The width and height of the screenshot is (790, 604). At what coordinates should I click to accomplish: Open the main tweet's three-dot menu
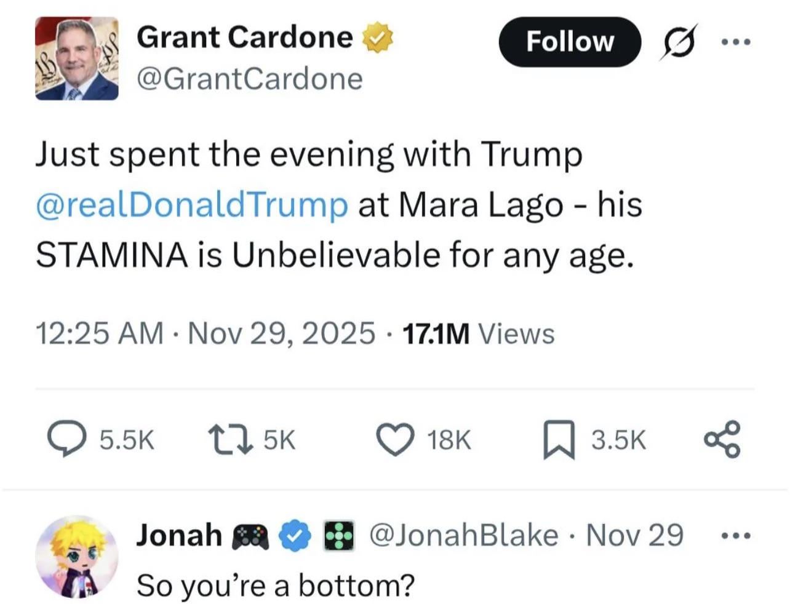pyautogui.click(x=735, y=42)
